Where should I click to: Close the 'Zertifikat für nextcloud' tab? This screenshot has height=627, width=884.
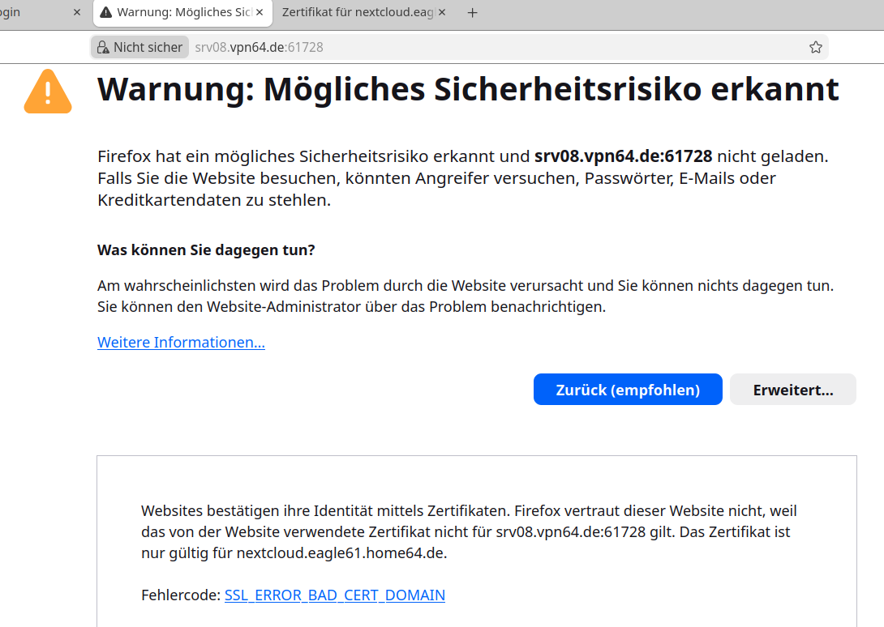point(443,13)
